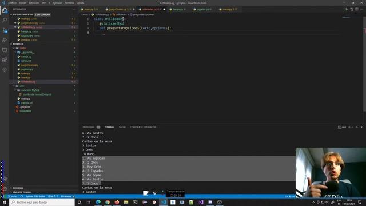Click the line and column indicator
The image size is (366, 206).
tap(289, 196)
